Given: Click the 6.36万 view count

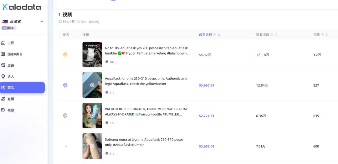Looking at the screenshot, I should [x=261, y=116].
